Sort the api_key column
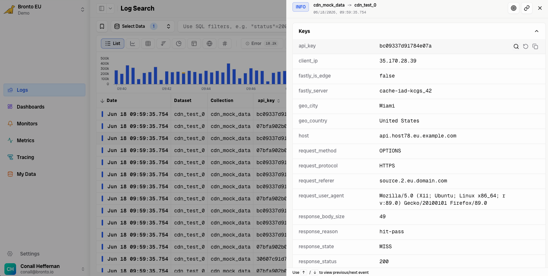The image size is (548, 276). (x=279, y=101)
